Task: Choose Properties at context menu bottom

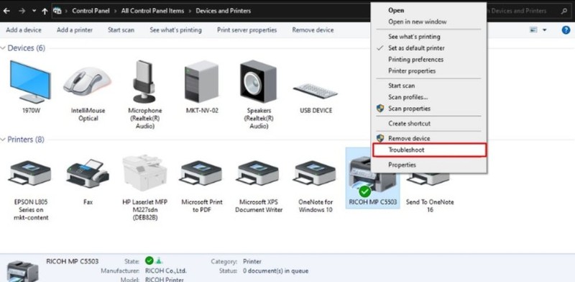Action: pos(428,165)
